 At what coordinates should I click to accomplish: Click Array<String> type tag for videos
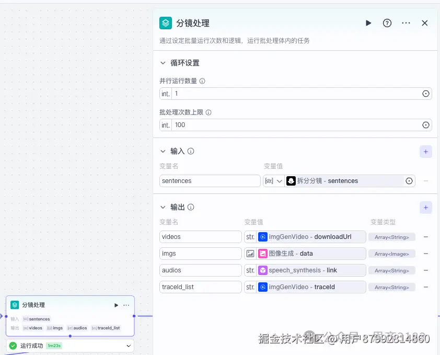pyautogui.click(x=392, y=237)
